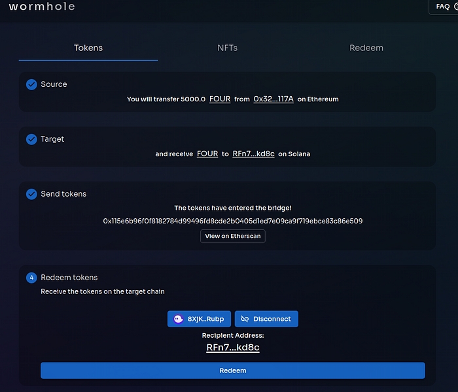The height and width of the screenshot is (392, 458).
Task: Click the Send tokens checkmark icon
Action: pos(31,194)
